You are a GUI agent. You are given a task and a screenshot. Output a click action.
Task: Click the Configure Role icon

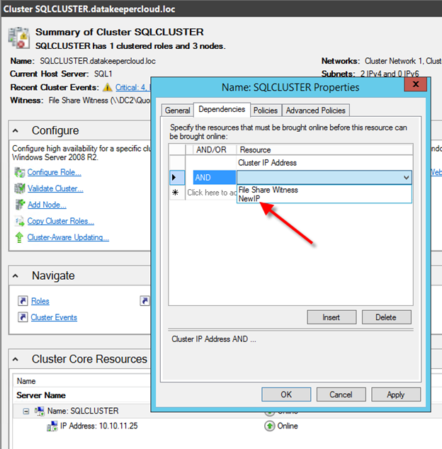coord(19,173)
